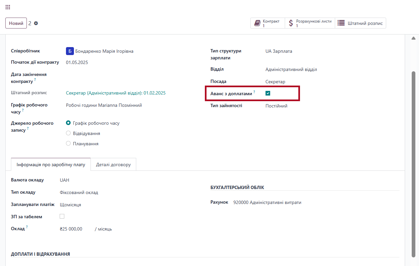Image resolution: width=419 pixels, height=266 pixels.
Task: Enable the ЗП за табелем checkbox
Action: click(x=62, y=216)
